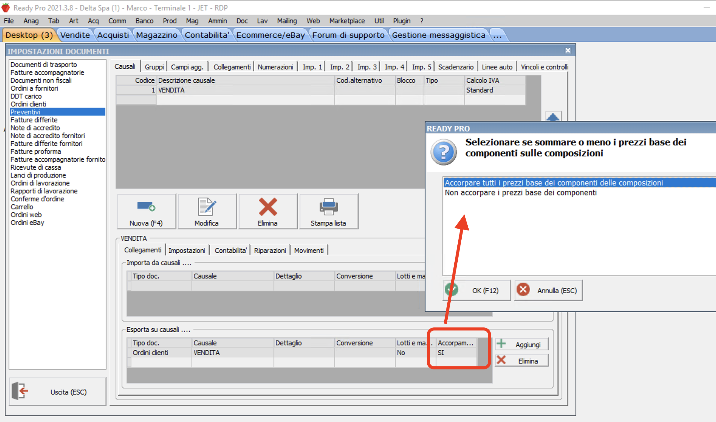Open the Movimenti sub-tab under VENDITA

309,251
